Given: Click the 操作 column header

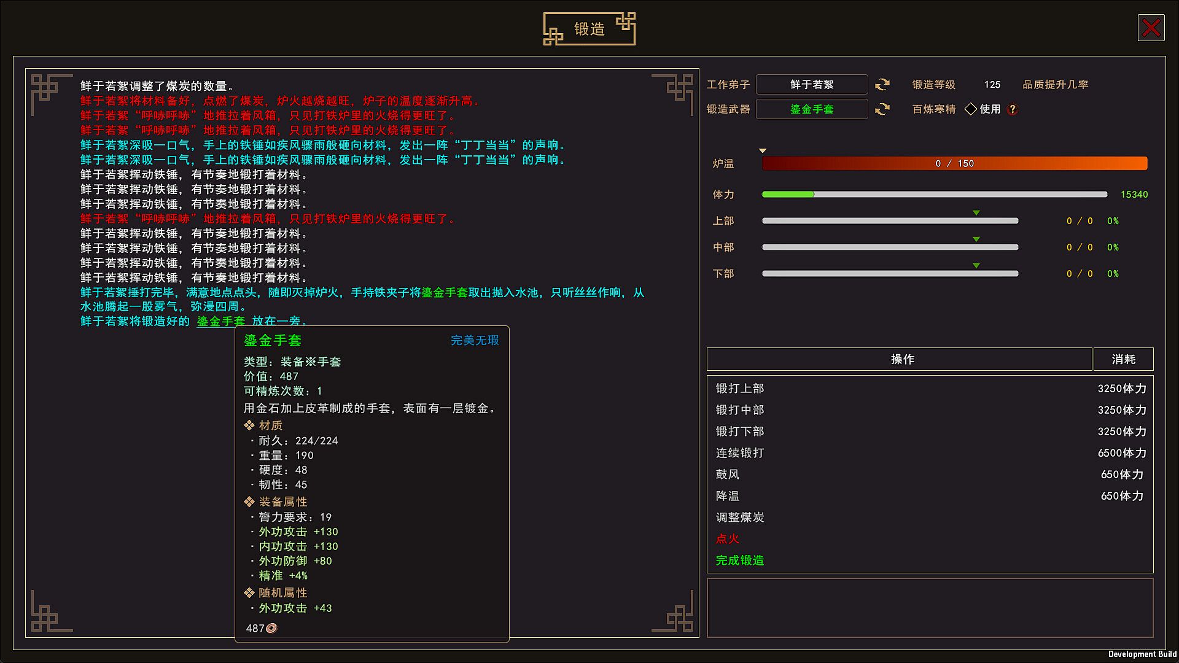Looking at the screenshot, I should point(902,359).
